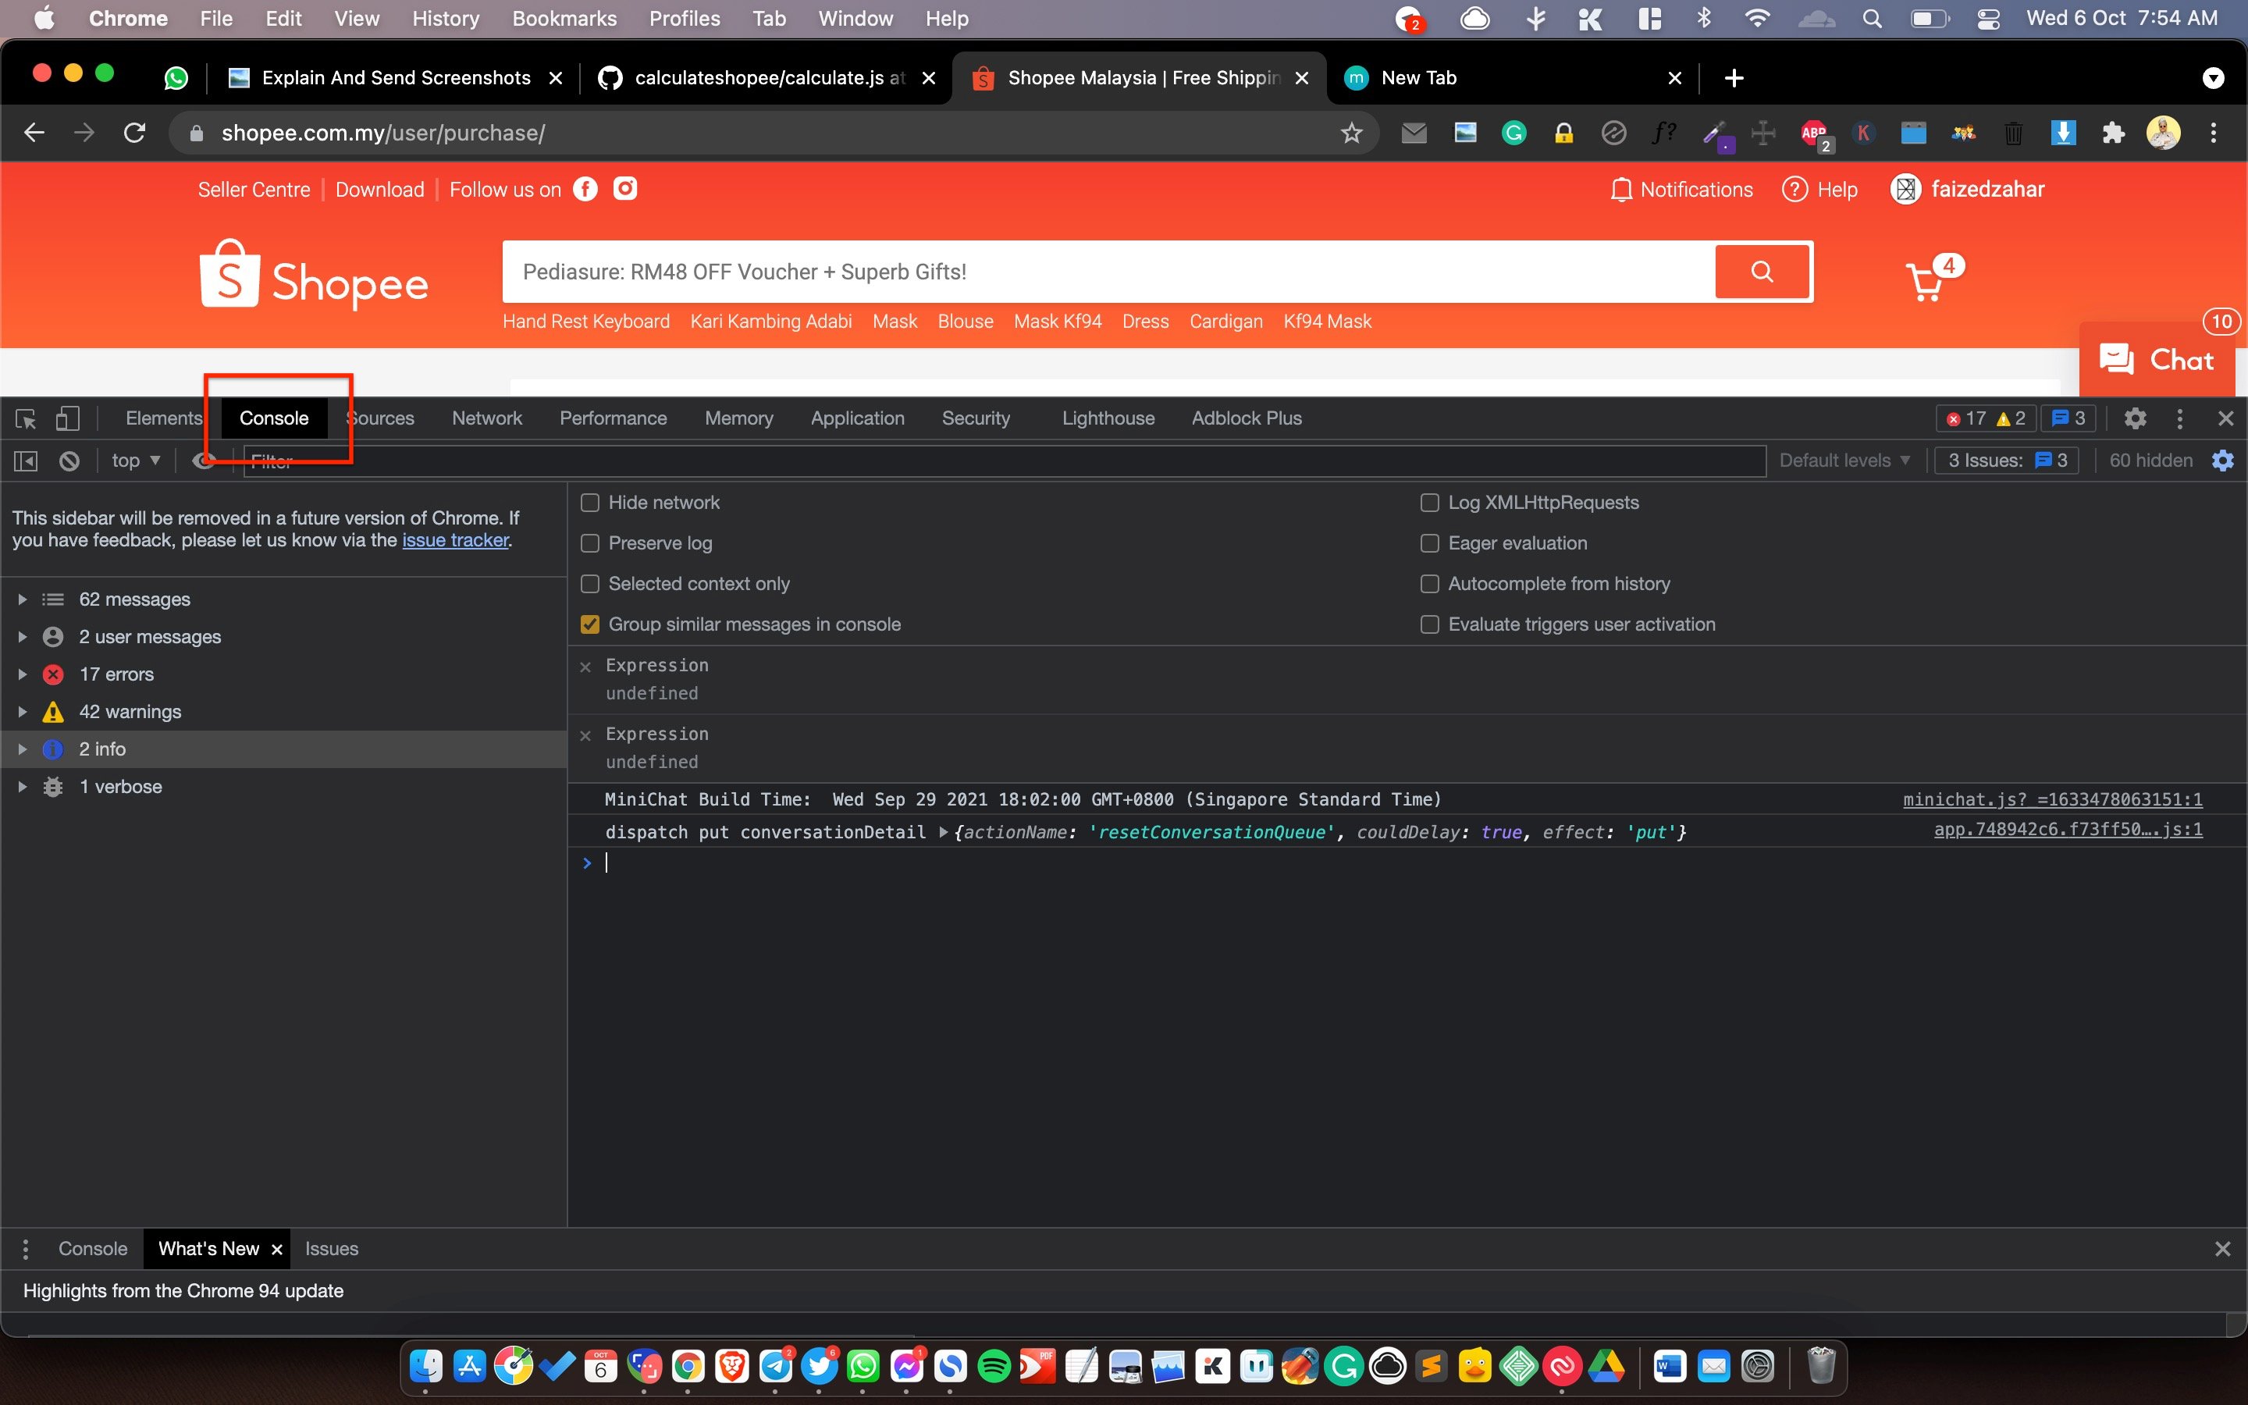Open Shopee Chat widget

click(2156, 360)
